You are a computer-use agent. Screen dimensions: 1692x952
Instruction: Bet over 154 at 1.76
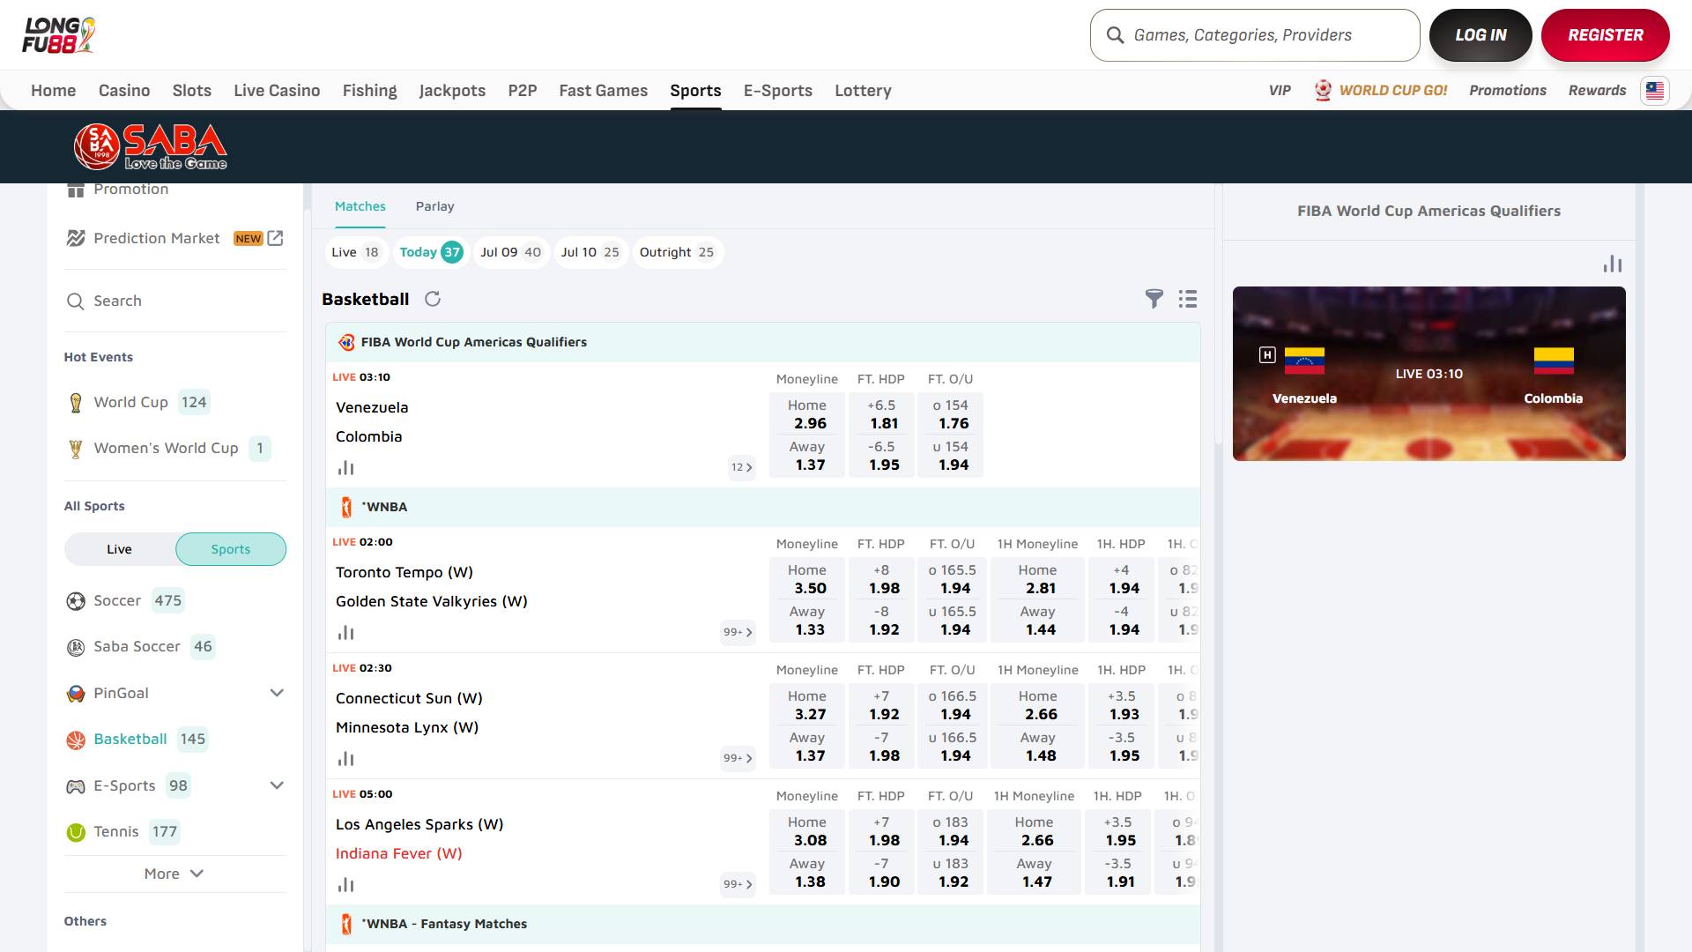click(x=950, y=414)
